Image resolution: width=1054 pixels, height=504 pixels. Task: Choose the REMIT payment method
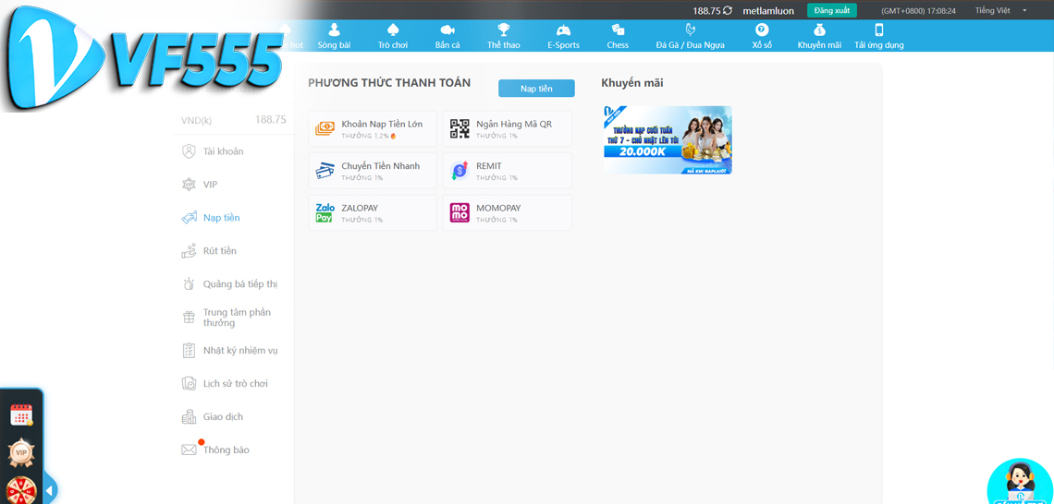507,171
